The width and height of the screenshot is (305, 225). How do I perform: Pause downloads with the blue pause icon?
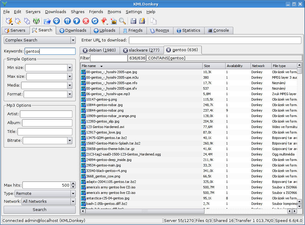click(x=67, y=21)
